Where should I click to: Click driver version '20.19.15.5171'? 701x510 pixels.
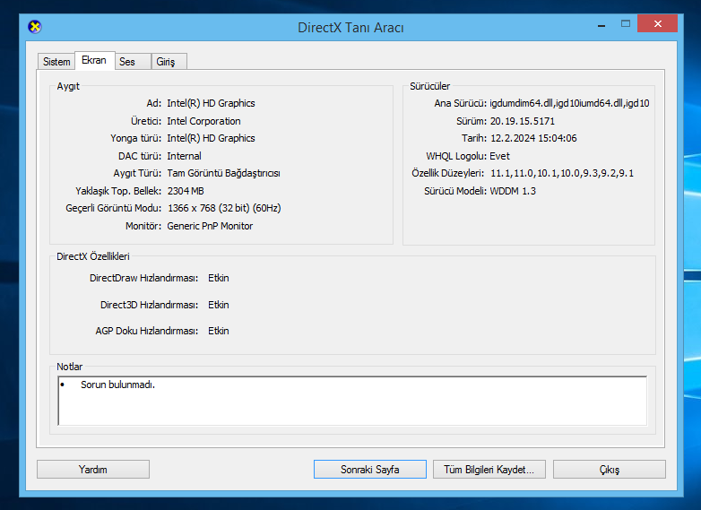523,121
